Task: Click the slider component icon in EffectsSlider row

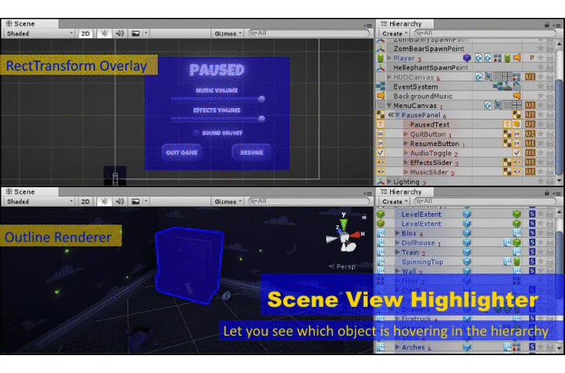Action: coord(517,162)
